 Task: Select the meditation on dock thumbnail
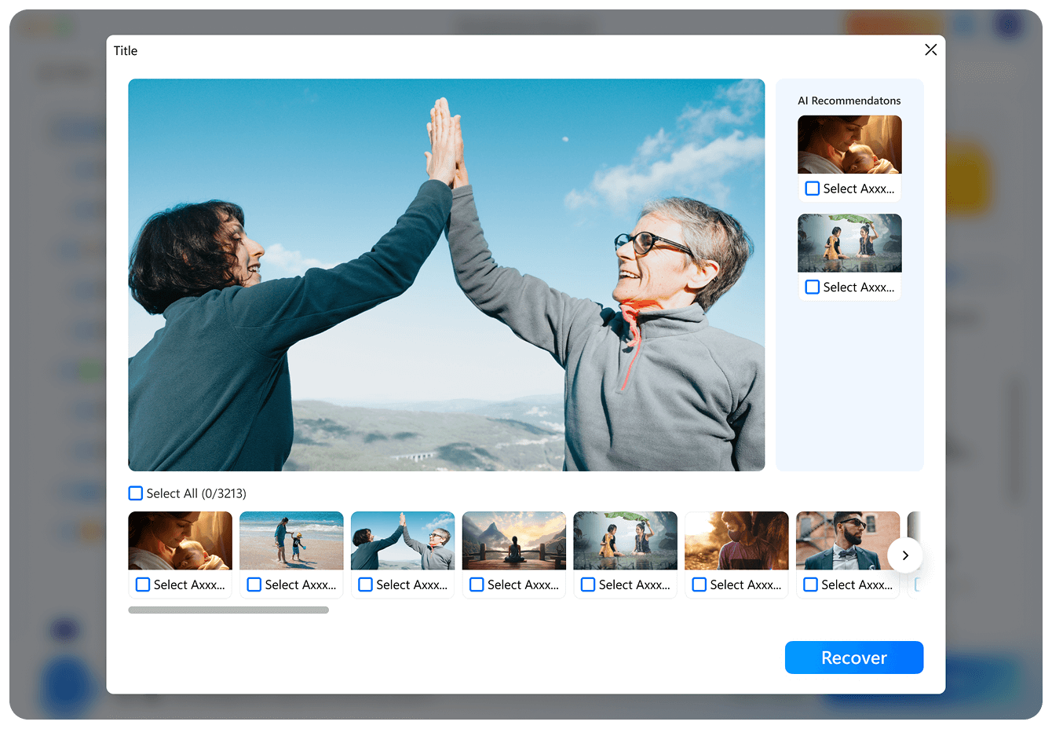514,540
